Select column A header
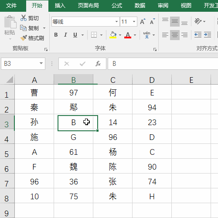The height and width of the screenshot is (218, 218). (34, 80)
